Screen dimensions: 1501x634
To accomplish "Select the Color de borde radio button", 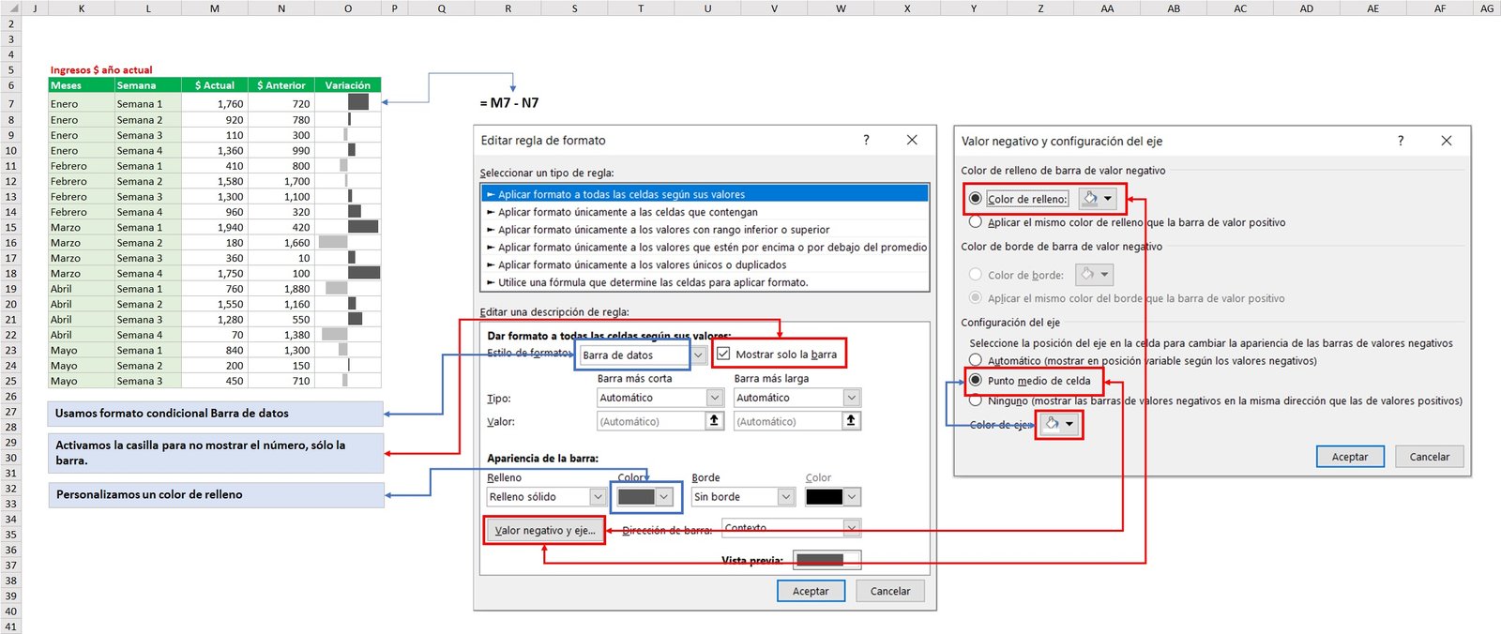I will pyautogui.click(x=976, y=275).
